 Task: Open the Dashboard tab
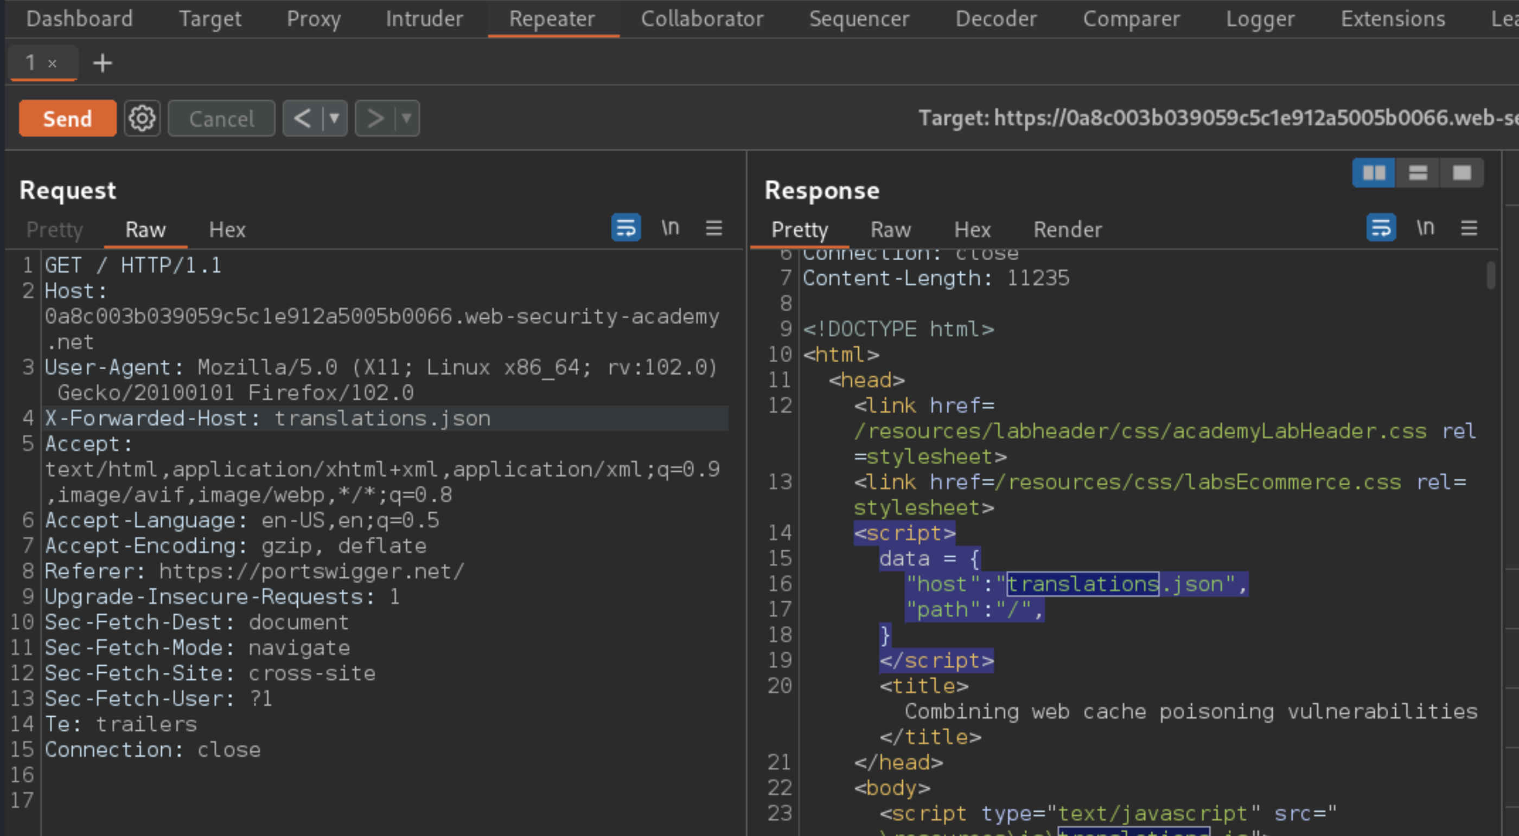79,19
